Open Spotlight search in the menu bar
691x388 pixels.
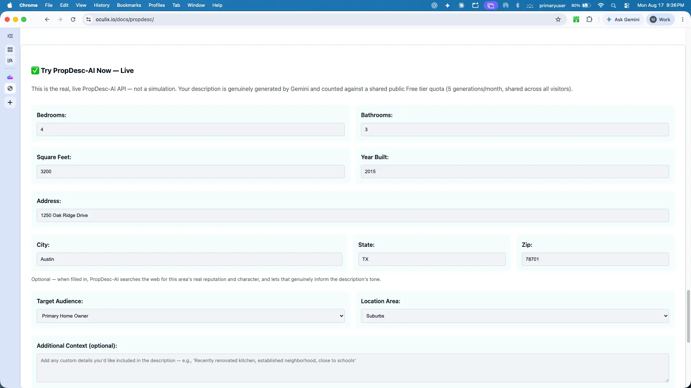tap(614, 5)
